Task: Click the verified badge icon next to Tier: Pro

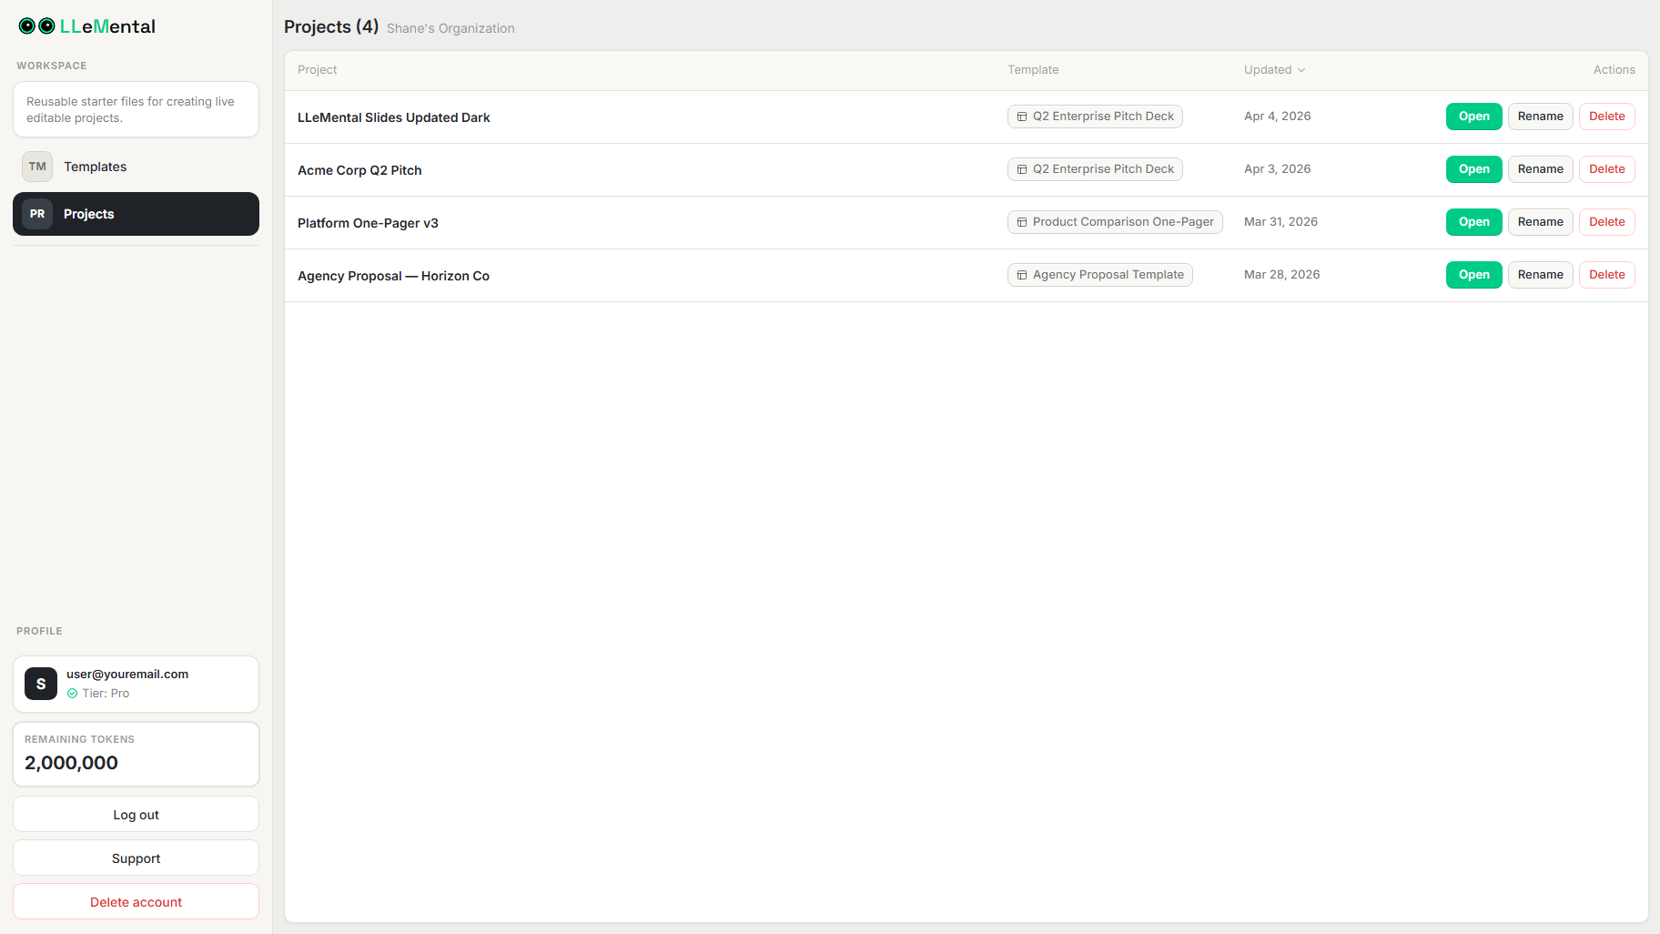Action: (x=73, y=693)
